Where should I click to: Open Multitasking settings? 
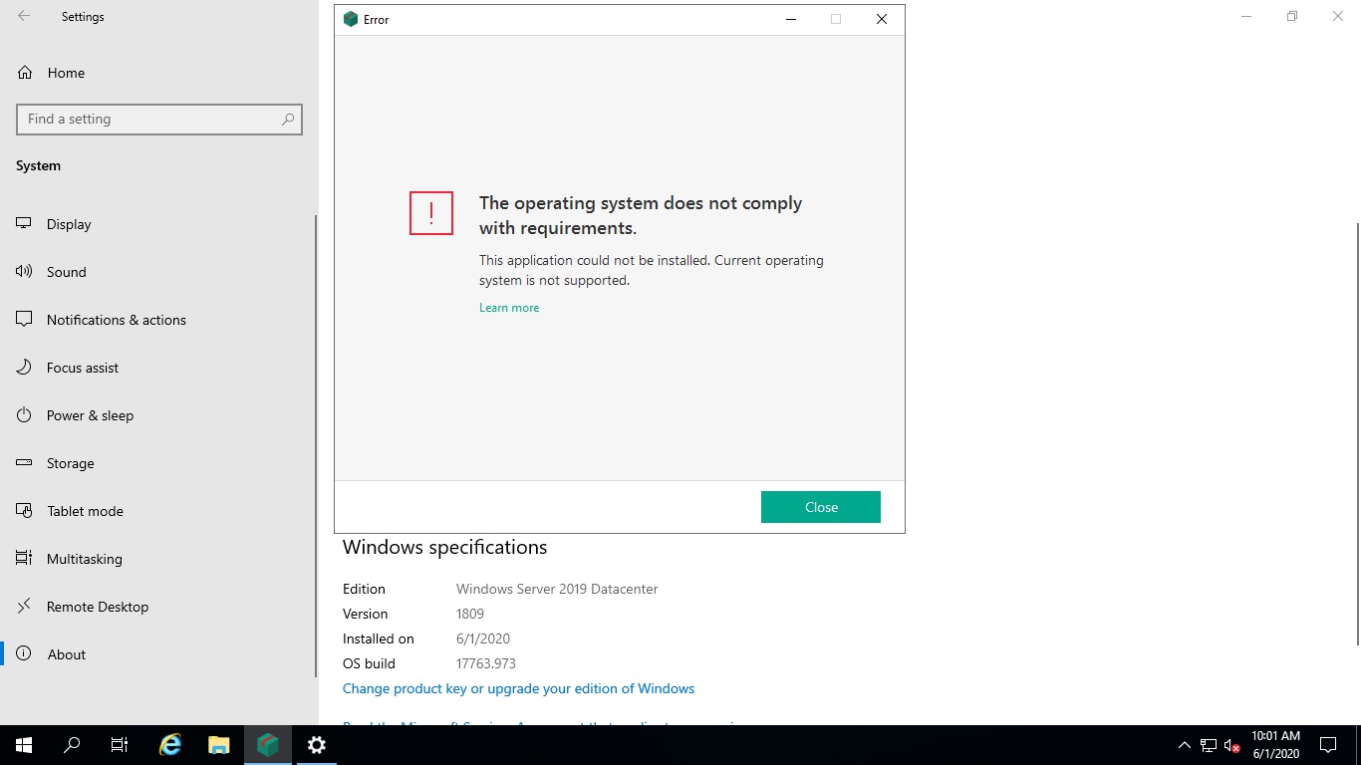pyautogui.click(x=159, y=559)
